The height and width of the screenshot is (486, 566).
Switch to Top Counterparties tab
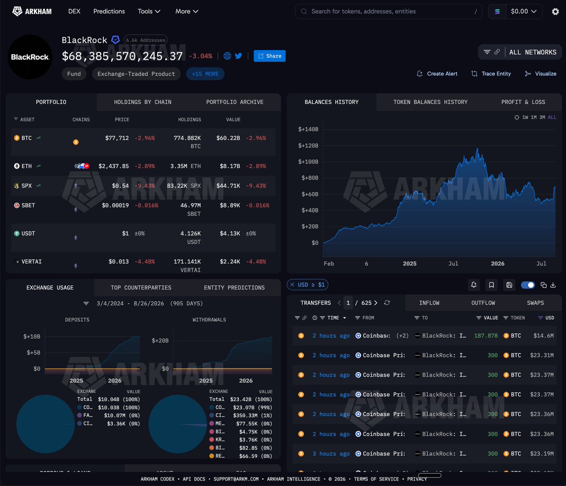(141, 288)
